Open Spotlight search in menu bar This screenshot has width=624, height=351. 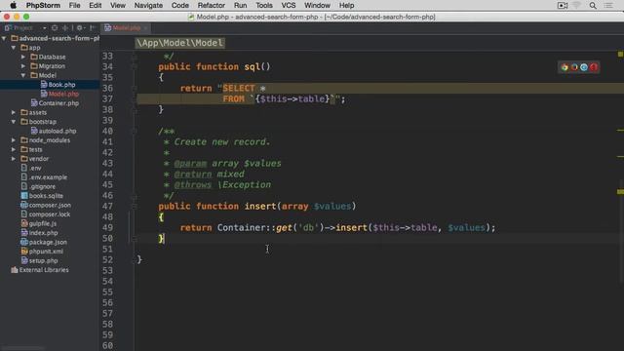(x=593, y=5)
